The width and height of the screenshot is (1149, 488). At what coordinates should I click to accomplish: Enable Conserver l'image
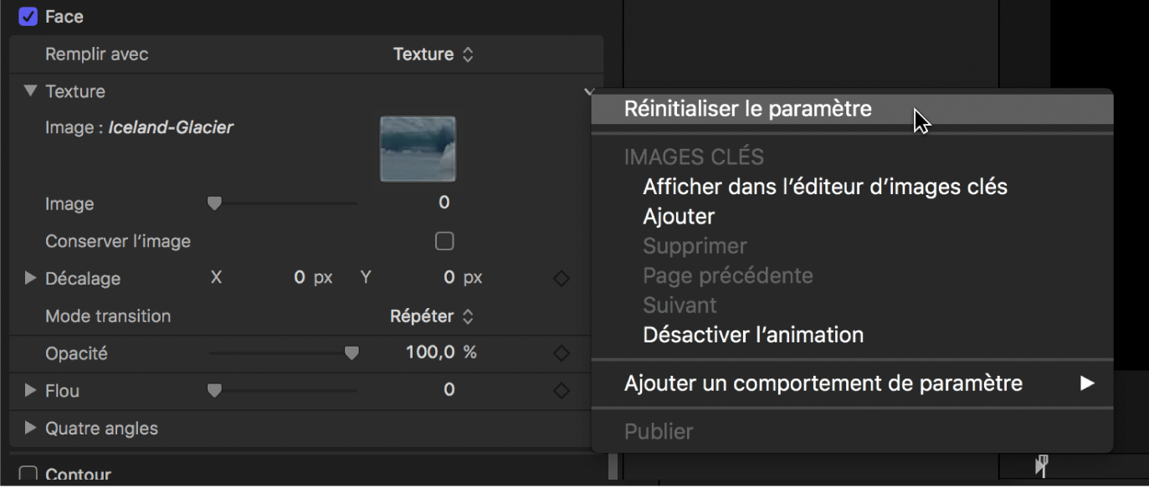click(x=444, y=241)
